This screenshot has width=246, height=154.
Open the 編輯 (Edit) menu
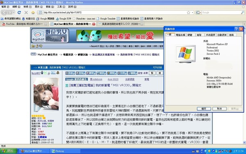pos(16,7)
